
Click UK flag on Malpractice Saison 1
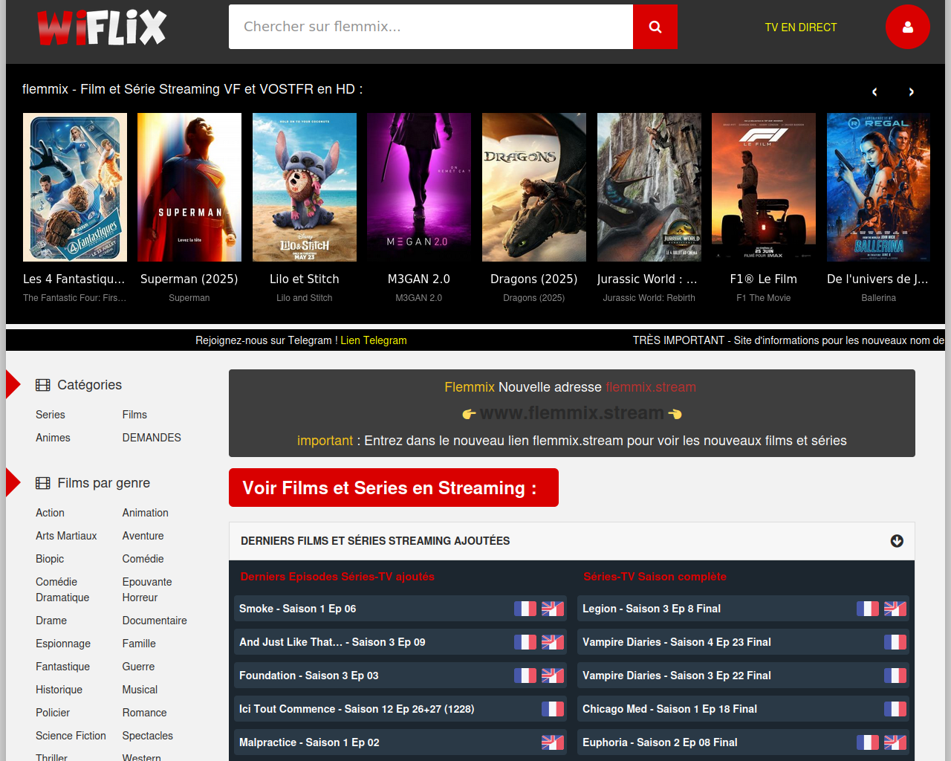click(x=553, y=742)
